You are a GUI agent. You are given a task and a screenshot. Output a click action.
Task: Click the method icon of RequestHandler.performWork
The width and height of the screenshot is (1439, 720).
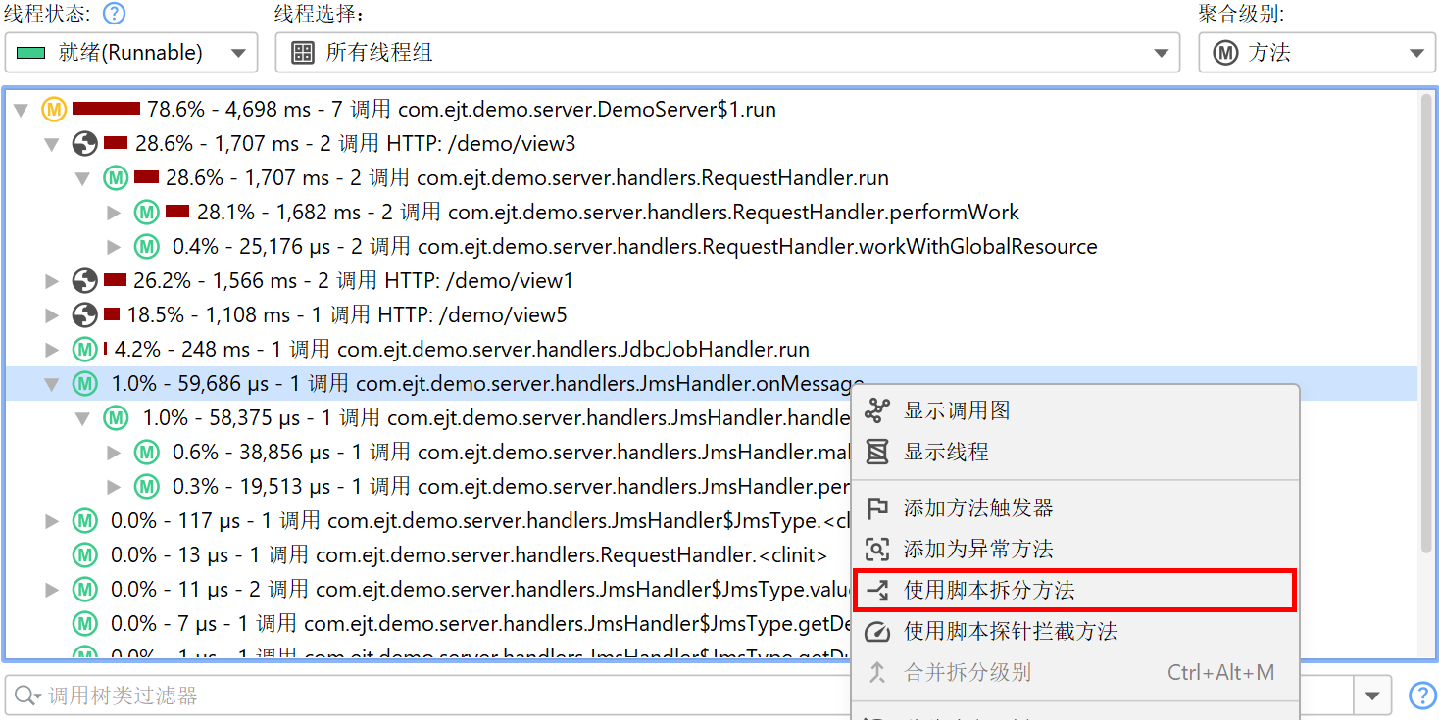click(147, 212)
